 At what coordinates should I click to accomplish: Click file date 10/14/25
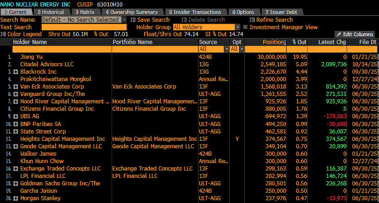coord(365,64)
